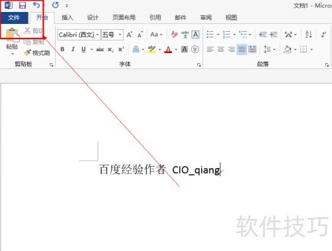Open the 视图 (View) tab
This screenshot has height=251, width=332.
231,17
